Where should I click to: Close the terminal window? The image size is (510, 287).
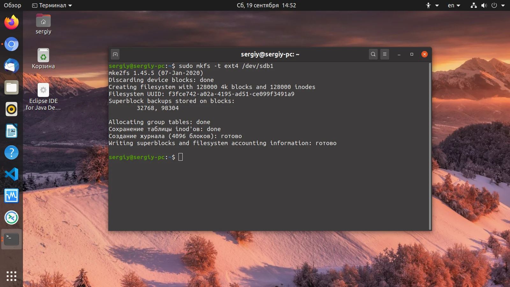(425, 54)
